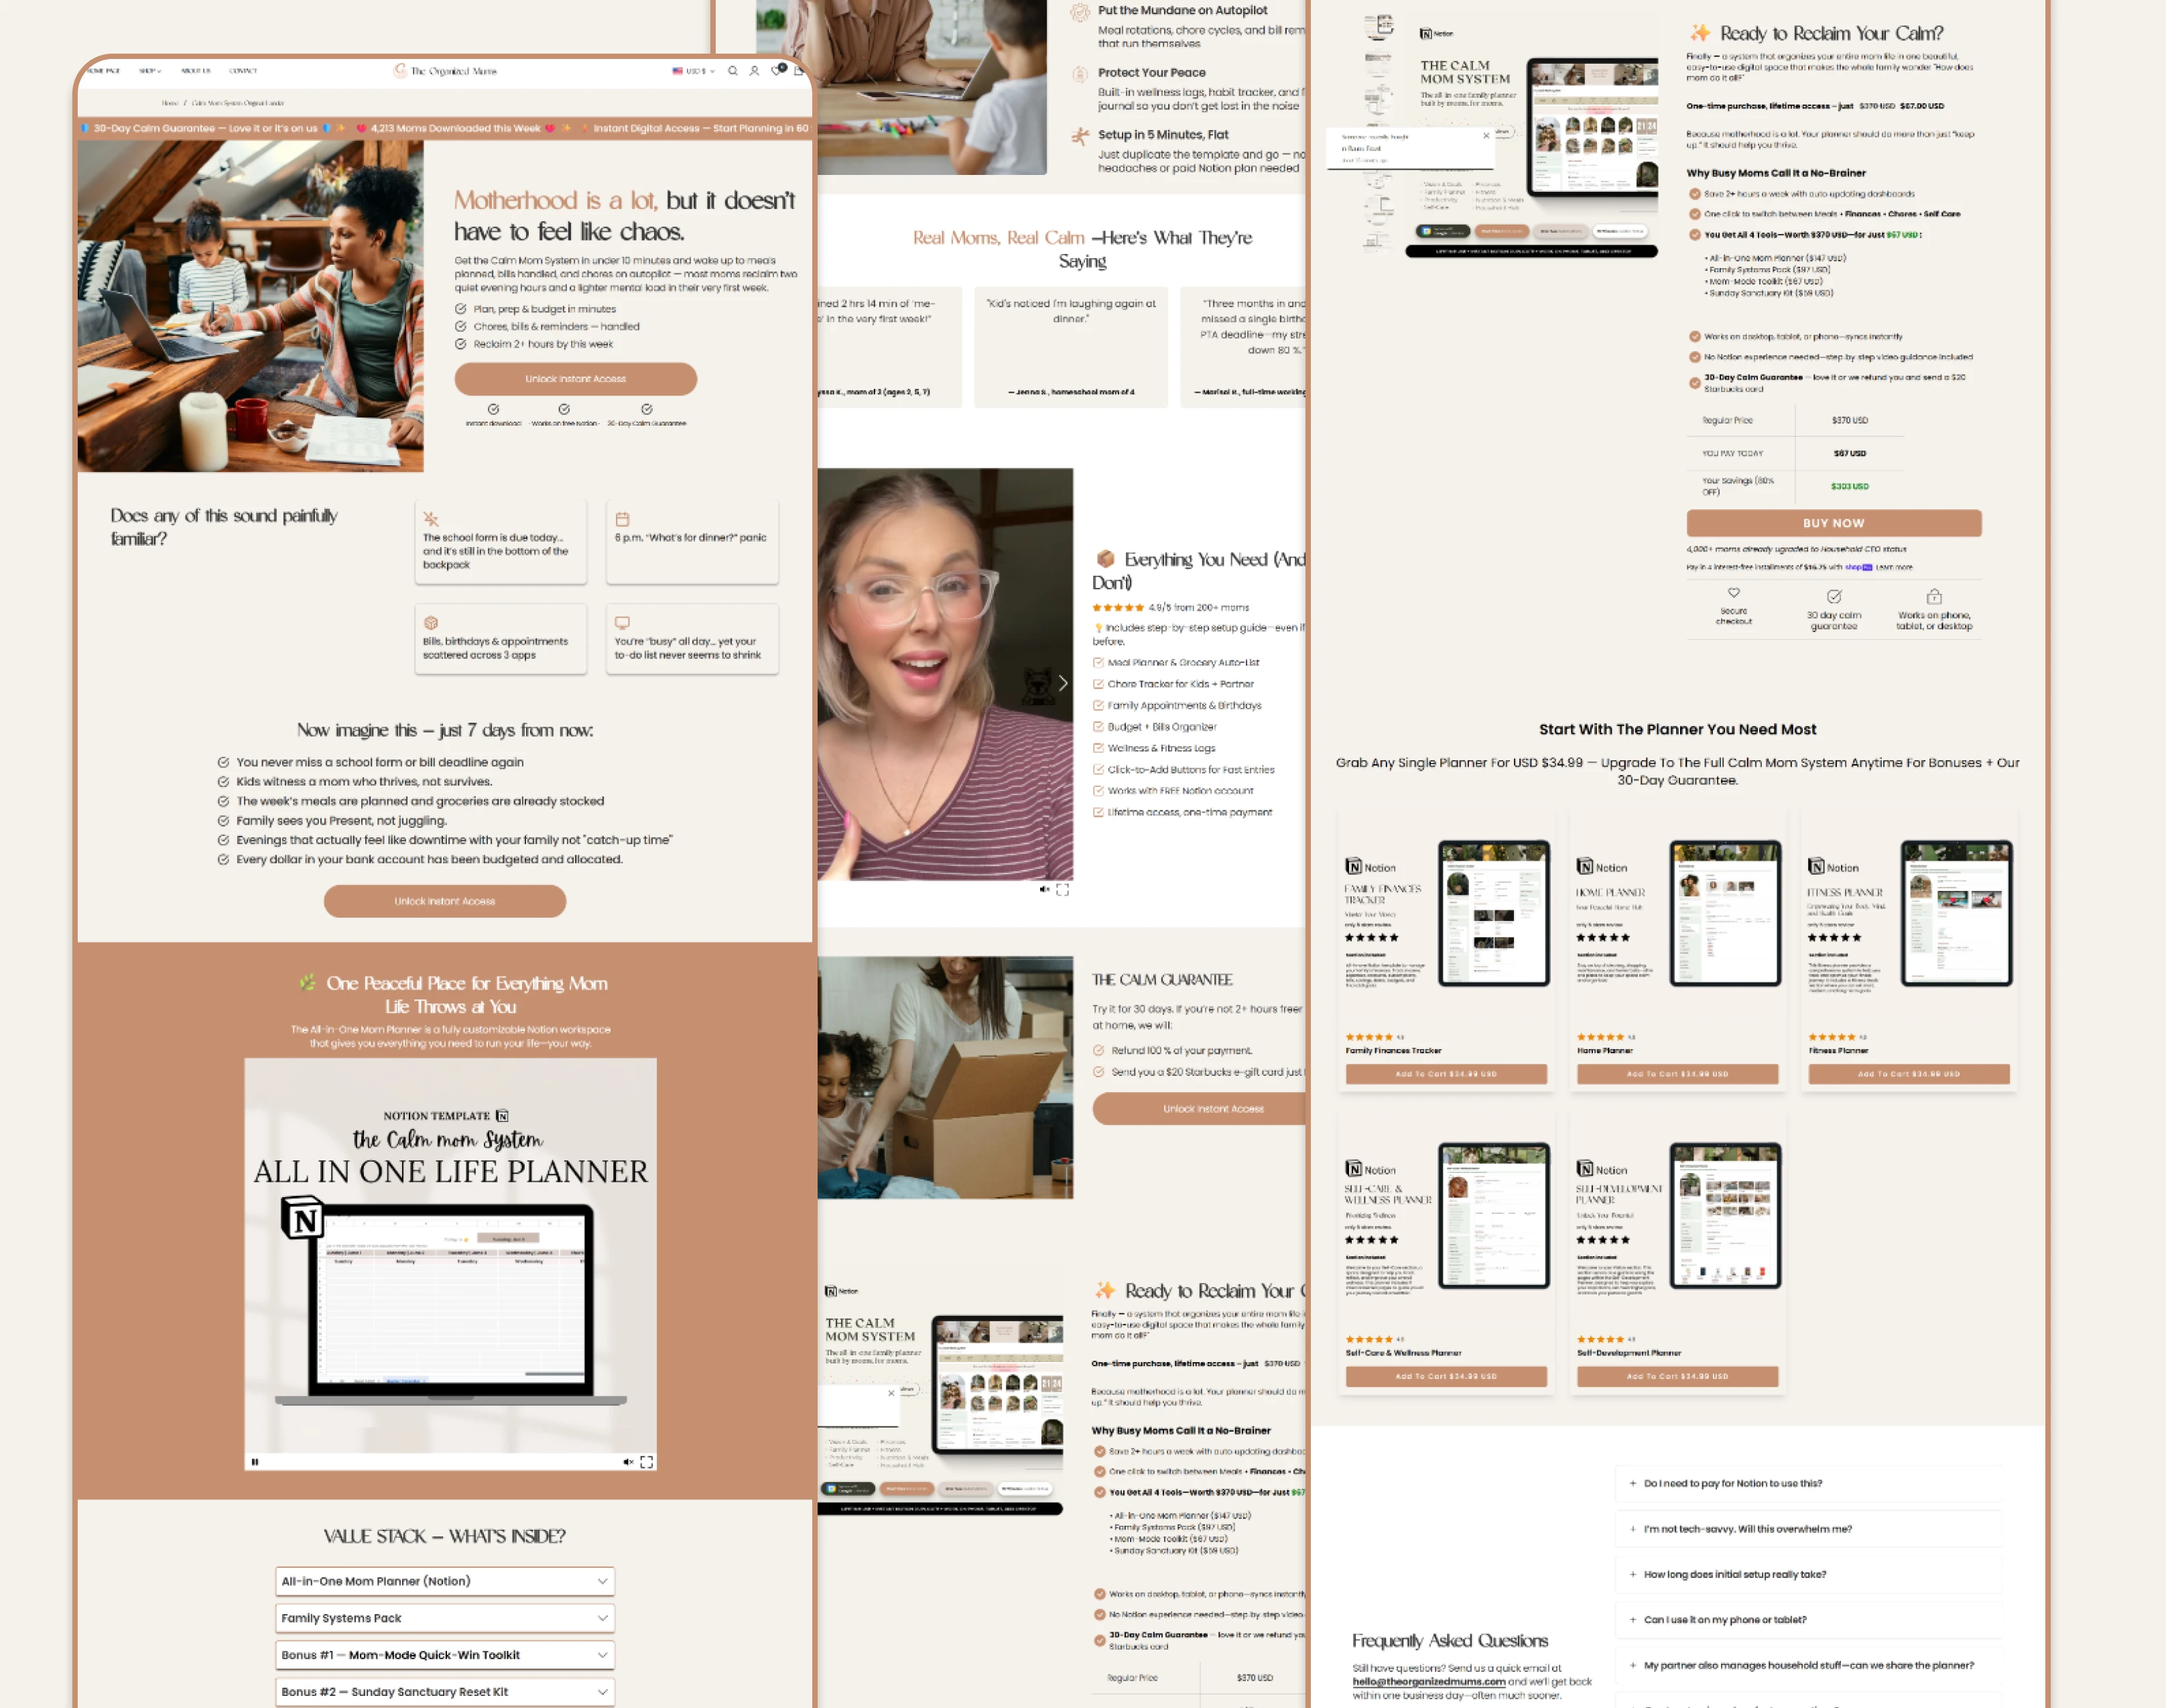Click the hello@theorganizedmums.com email link
Image resolution: width=2166 pixels, height=1708 pixels.
click(1428, 1682)
